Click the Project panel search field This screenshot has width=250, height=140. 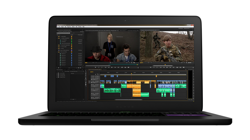63,32
